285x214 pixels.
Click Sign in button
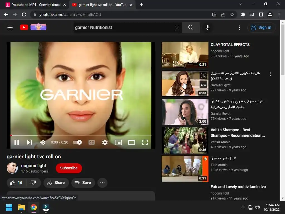tap(261, 28)
